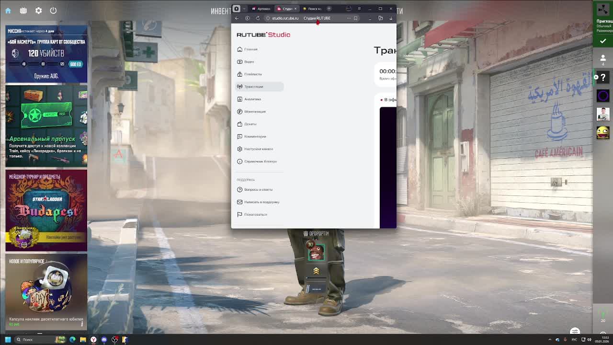
Task: Click the player rank chevrons badge
Action: click(x=316, y=271)
